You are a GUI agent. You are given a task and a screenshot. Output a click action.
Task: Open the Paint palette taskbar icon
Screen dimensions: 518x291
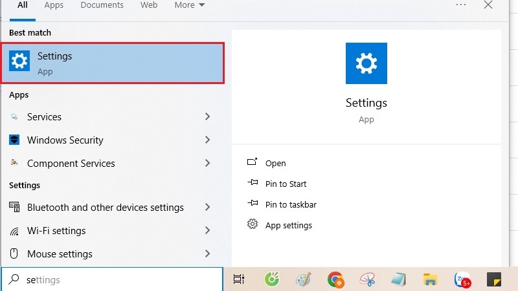303,279
